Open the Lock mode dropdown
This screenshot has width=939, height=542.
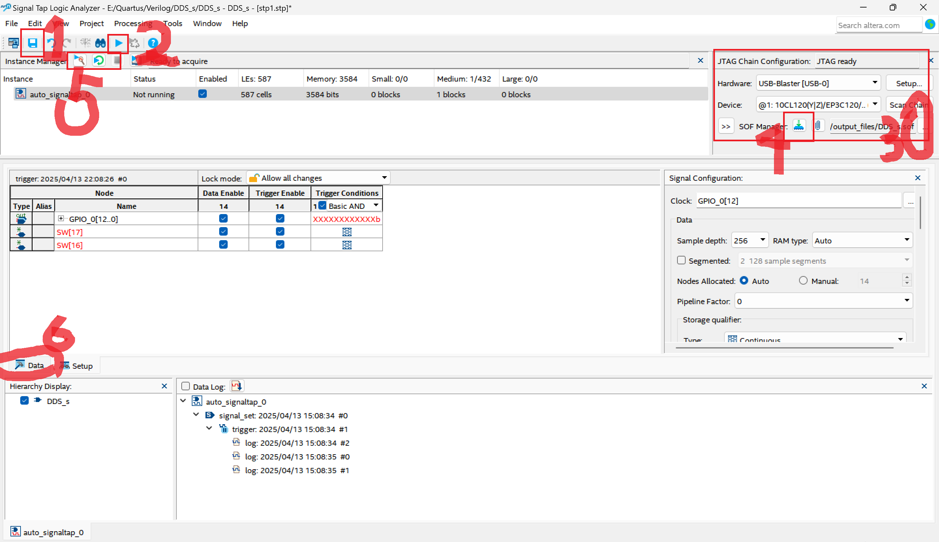318,178
